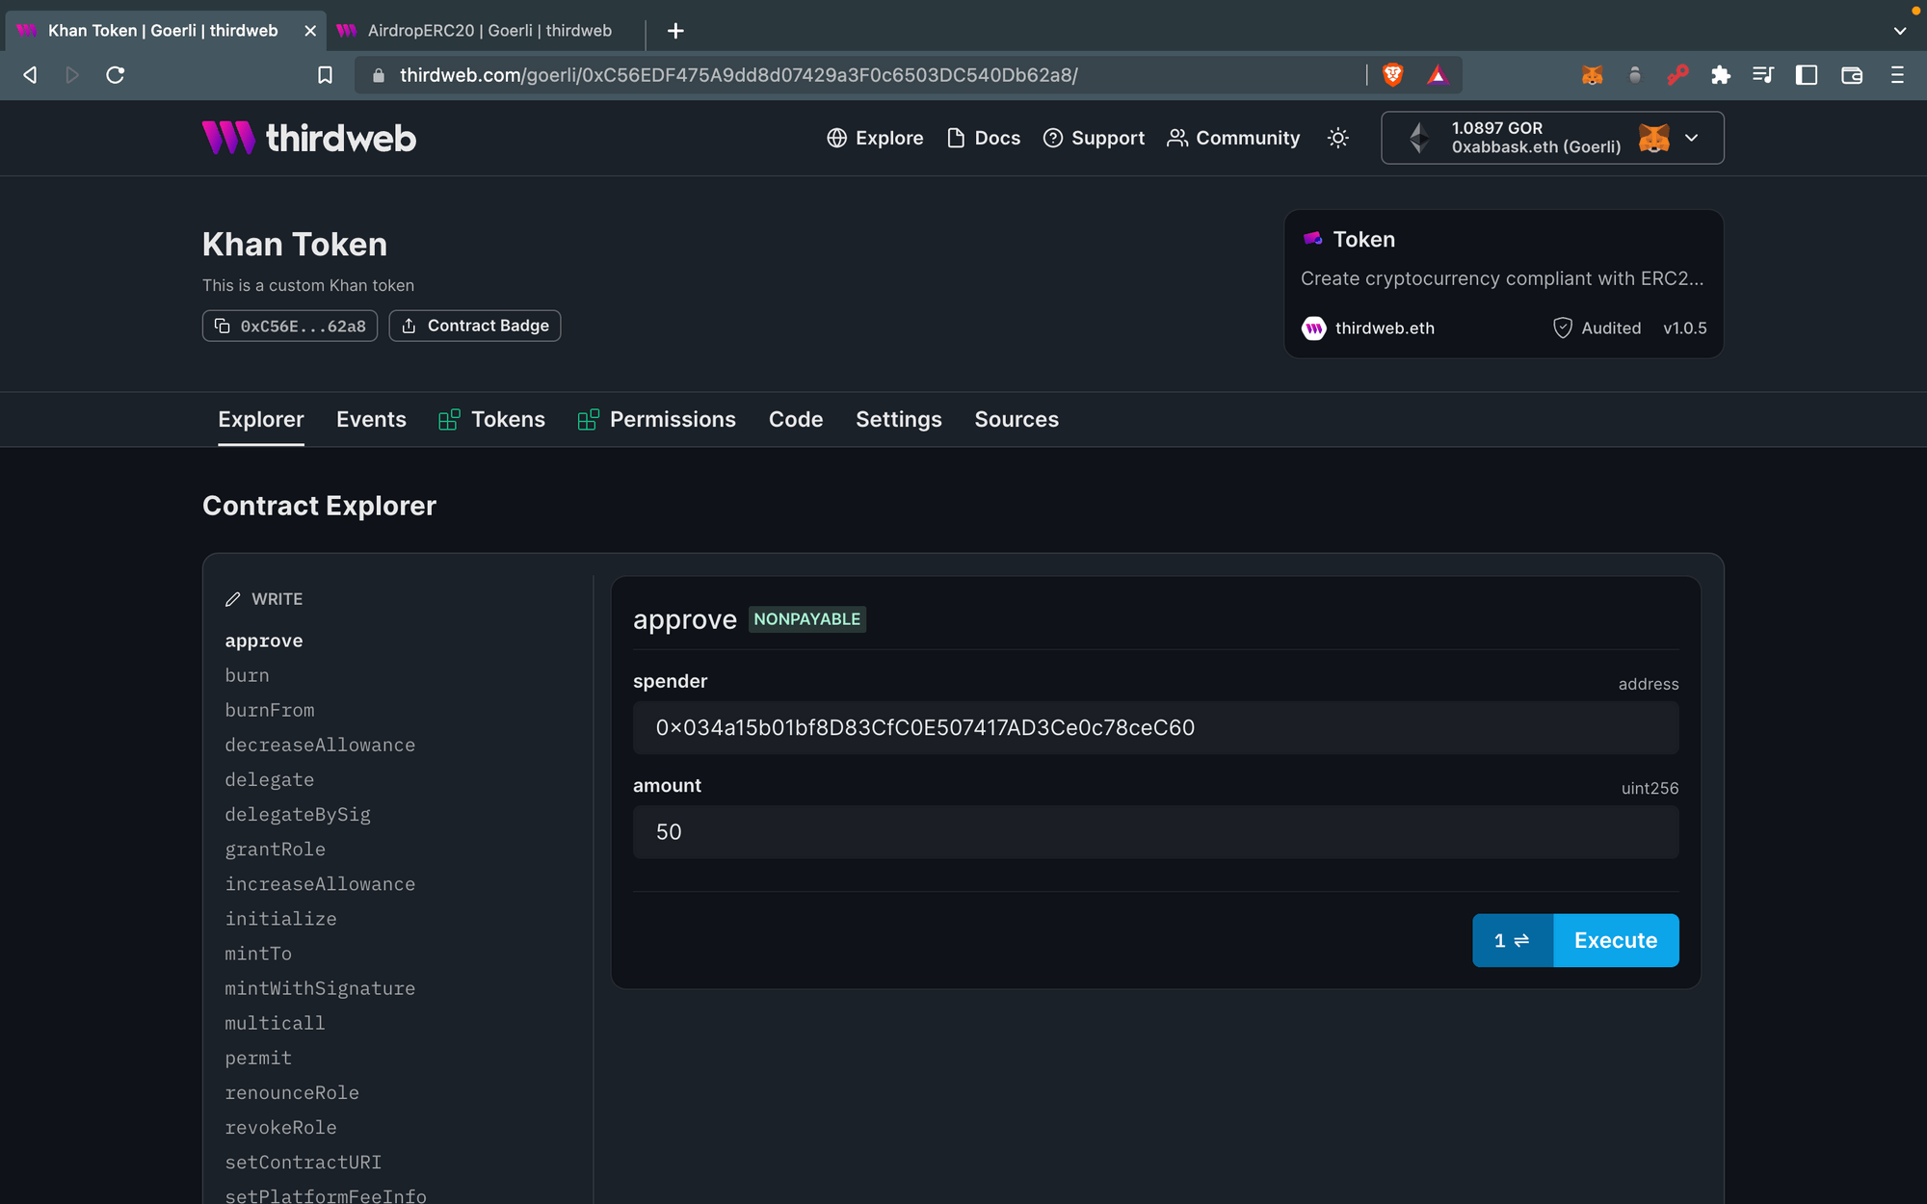The width and height of the screenshot is (1927, 1204).
Task: Click the thirdweb logo
Action: [x=308, y=138]
